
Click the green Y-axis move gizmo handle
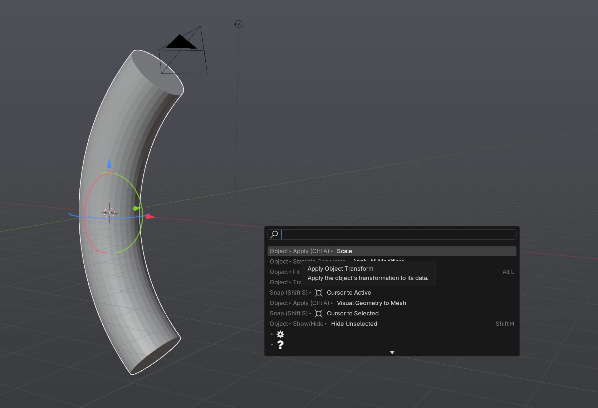click(136, 208)
